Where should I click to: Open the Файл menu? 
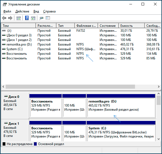pos(7,11)
